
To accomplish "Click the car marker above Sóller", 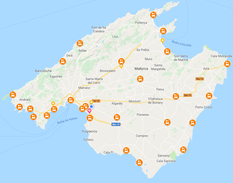I will click(x=80, y=43).
